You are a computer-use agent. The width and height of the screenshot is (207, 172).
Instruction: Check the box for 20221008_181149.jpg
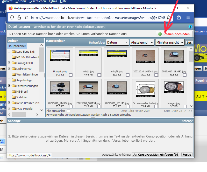(x=128, y=106)
